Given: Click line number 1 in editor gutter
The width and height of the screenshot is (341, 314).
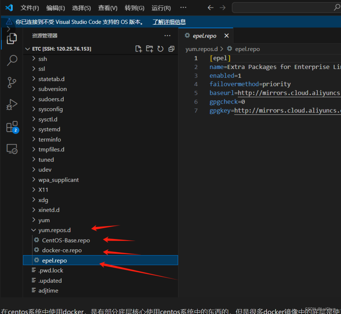Looking at the screenshot, I should click(x=196, y=58).
